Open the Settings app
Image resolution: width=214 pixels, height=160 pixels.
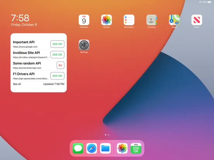[84, 45]
